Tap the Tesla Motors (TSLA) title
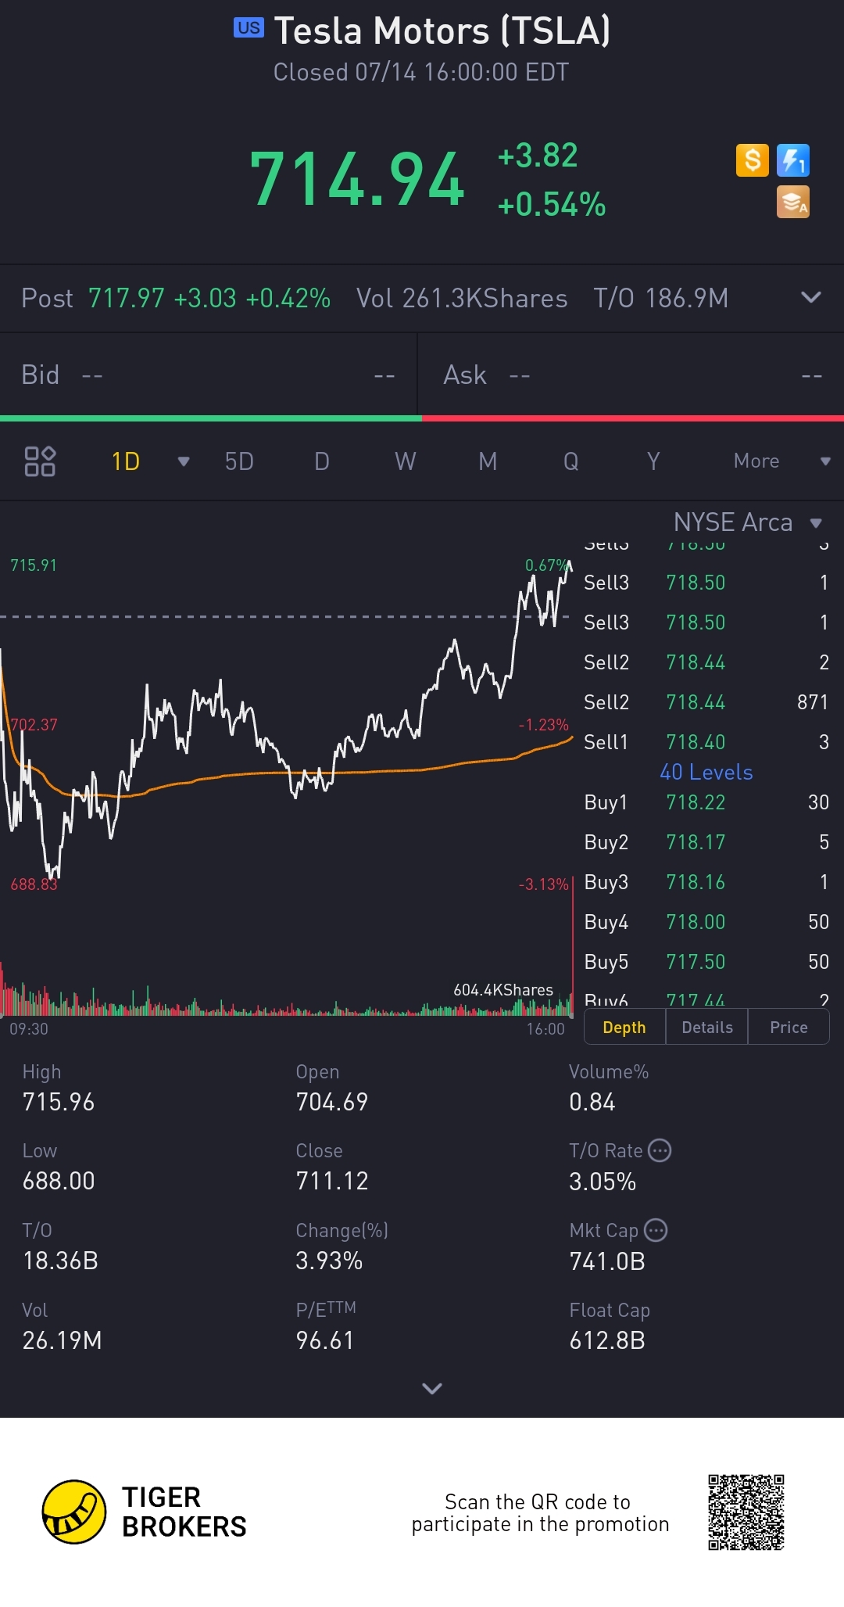Image resolution: width=844 pixels, height=1607 pixels. [442, 31]
